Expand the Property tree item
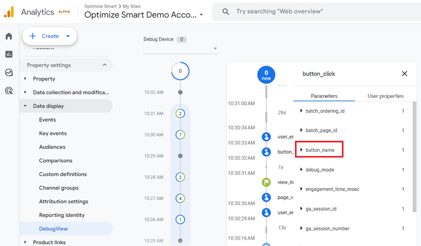This screenshot has width=421, height=246. pos(25,78)
